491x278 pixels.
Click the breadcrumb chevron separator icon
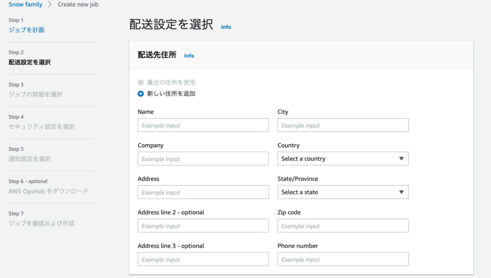50,4
